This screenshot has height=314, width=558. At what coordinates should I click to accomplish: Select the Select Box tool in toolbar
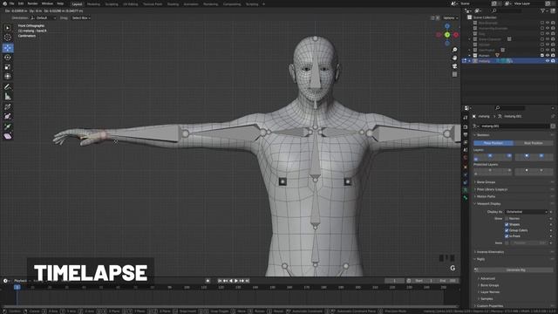(8, 28)
